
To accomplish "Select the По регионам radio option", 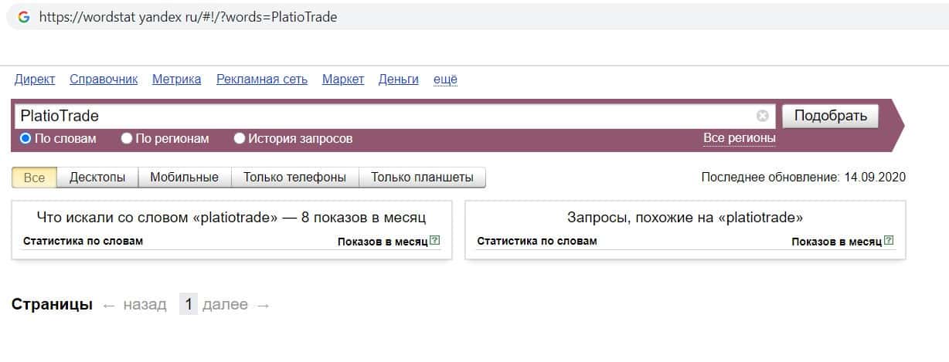I will click(x=127, y=139).
